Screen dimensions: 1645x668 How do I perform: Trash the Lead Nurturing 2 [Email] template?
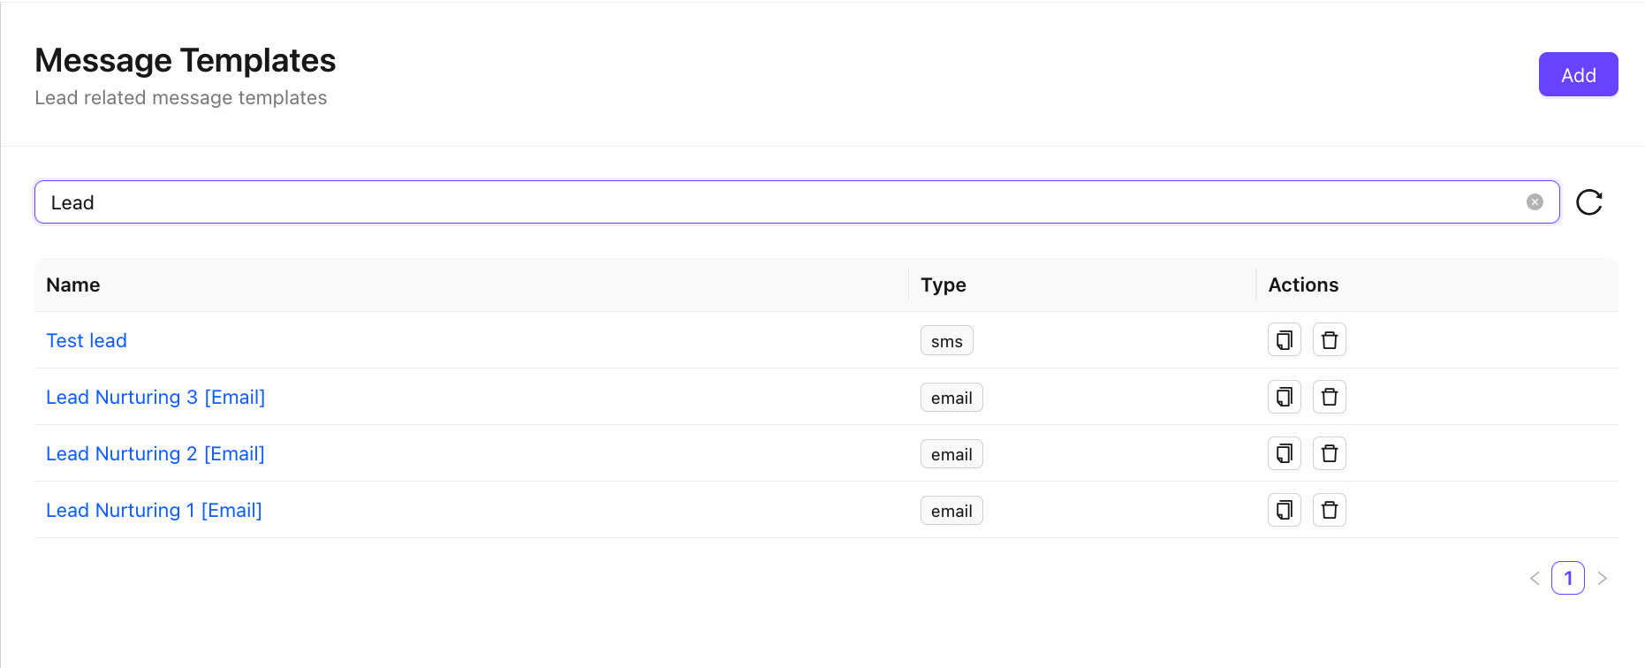coord(1329,453)
